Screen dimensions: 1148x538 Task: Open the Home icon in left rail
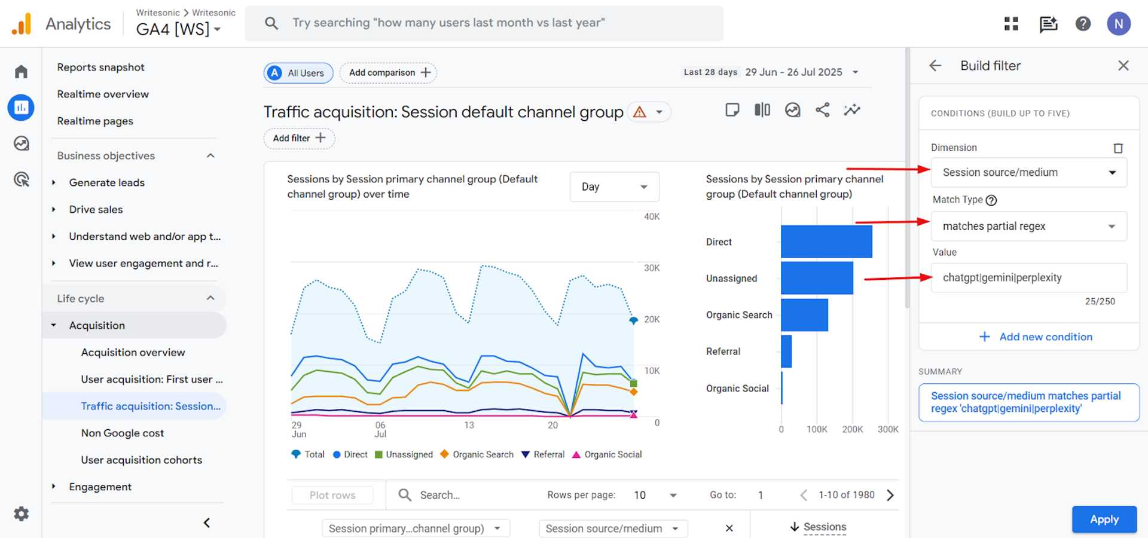(x=22, y=72)
